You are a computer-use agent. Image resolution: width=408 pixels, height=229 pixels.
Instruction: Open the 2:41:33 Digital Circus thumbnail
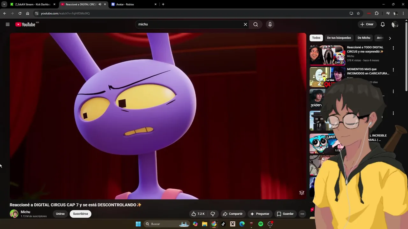tap(327, 55)
